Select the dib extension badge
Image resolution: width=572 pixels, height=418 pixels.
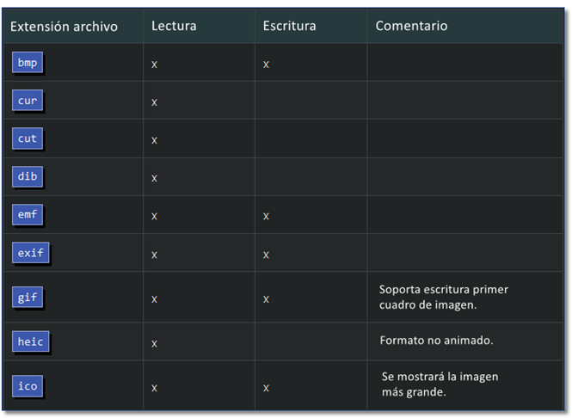tap(28, 176)
